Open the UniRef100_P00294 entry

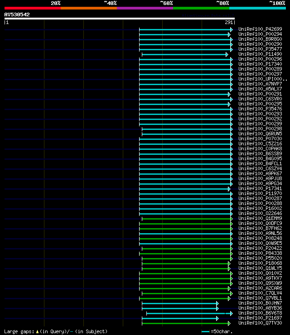tap(260, 34)
